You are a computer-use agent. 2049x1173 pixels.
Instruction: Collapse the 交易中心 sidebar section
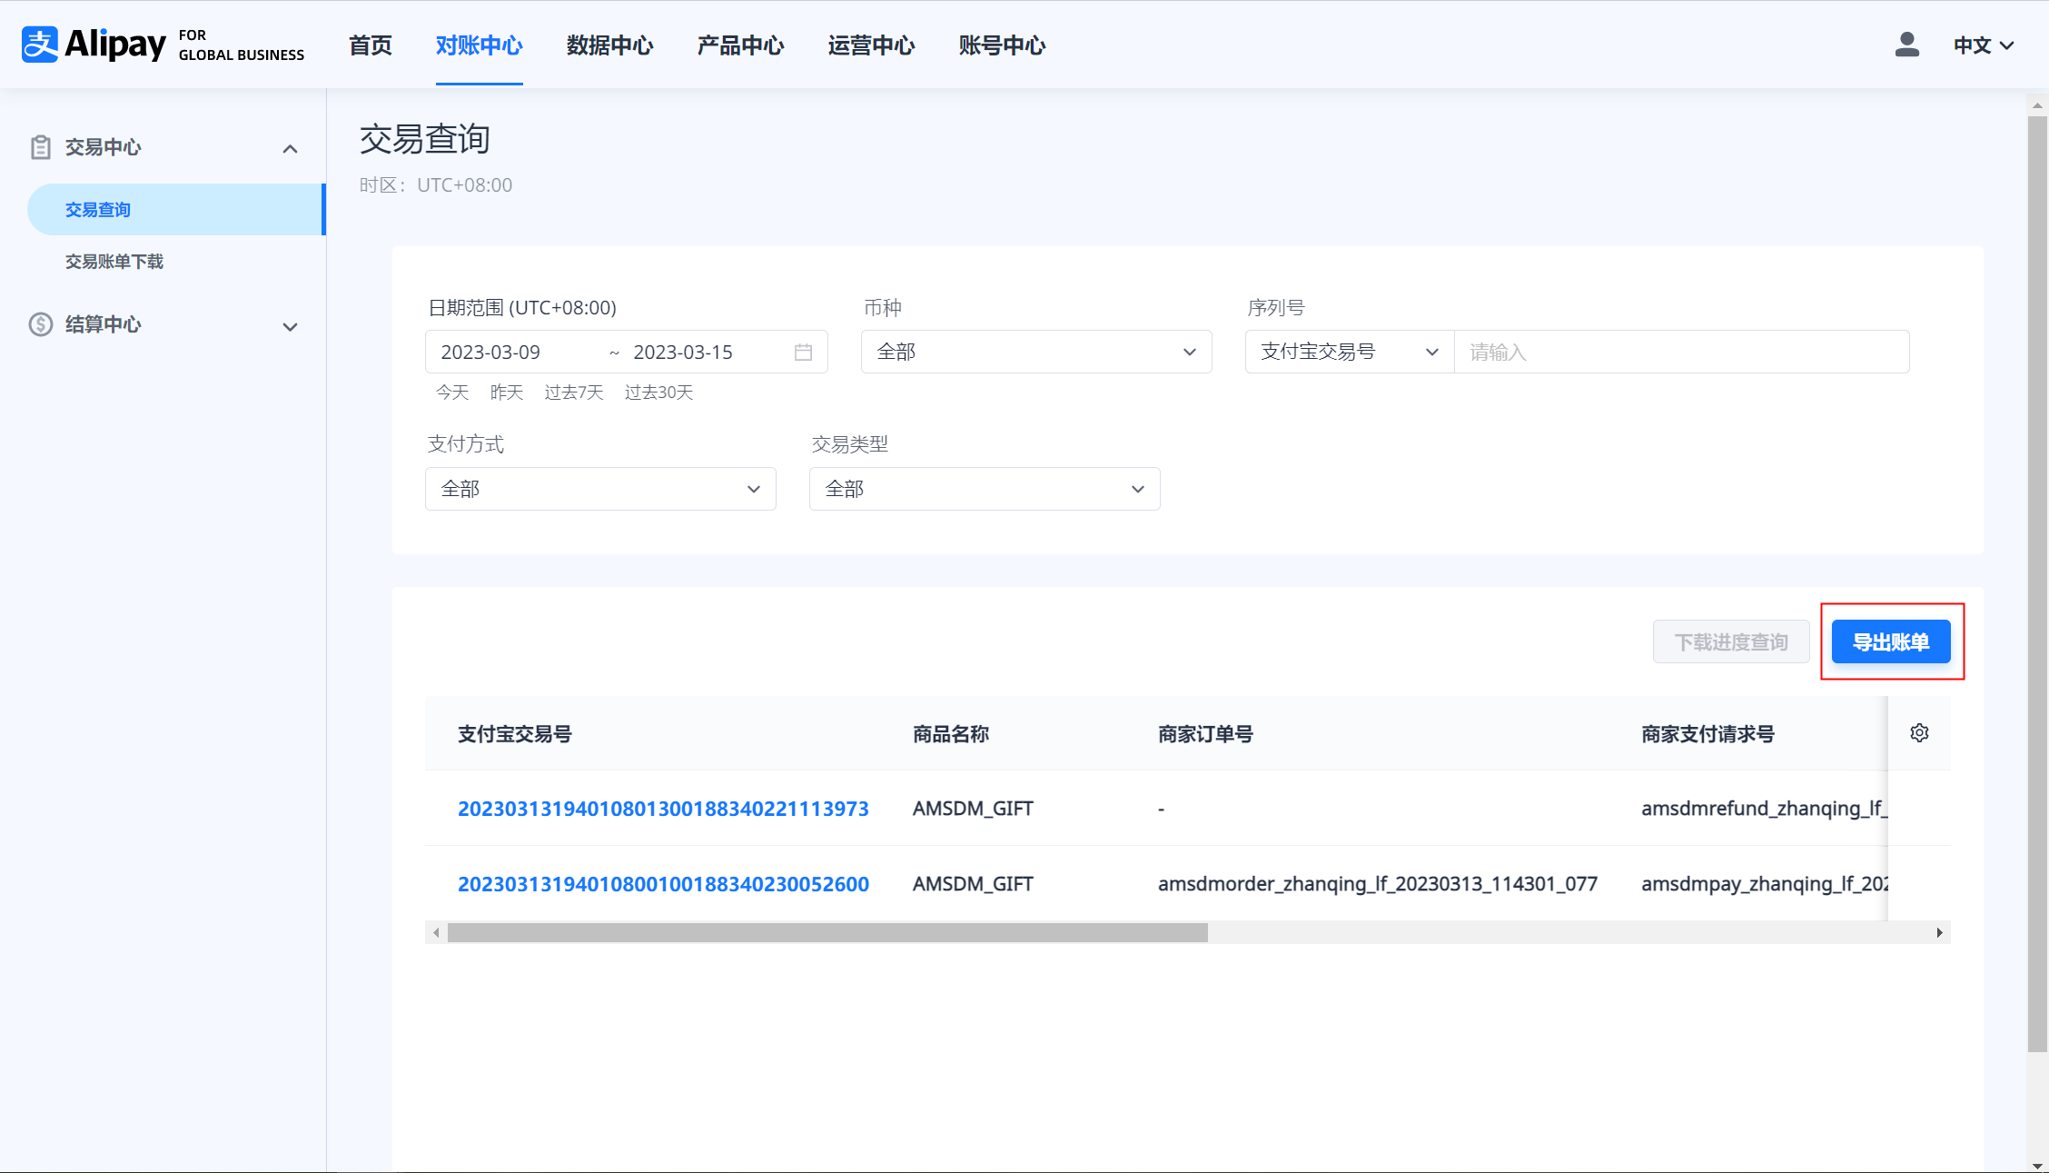(x=290, y=149)
